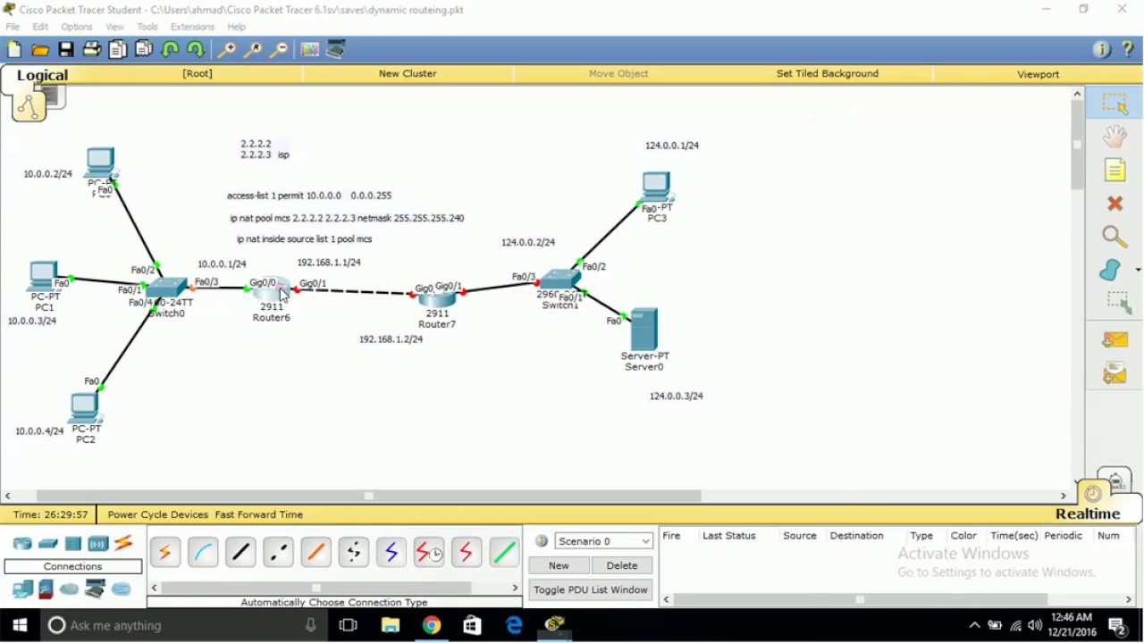Open the Drawing Palette
1144x643 pixels.
click(x=310, y=50)
